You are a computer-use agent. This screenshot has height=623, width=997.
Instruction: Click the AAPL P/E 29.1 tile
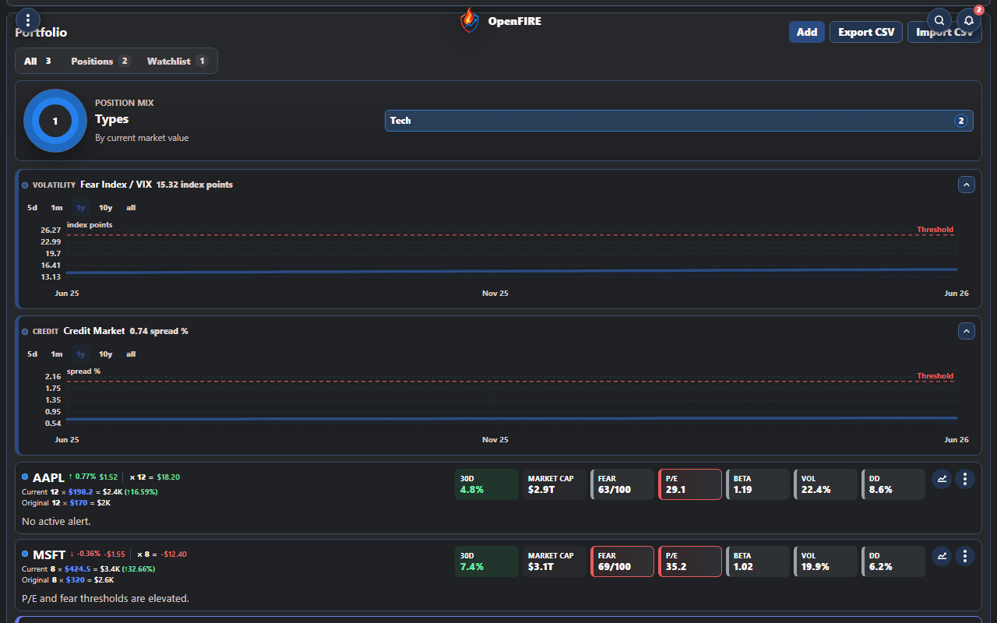click(x=690, y=484)
